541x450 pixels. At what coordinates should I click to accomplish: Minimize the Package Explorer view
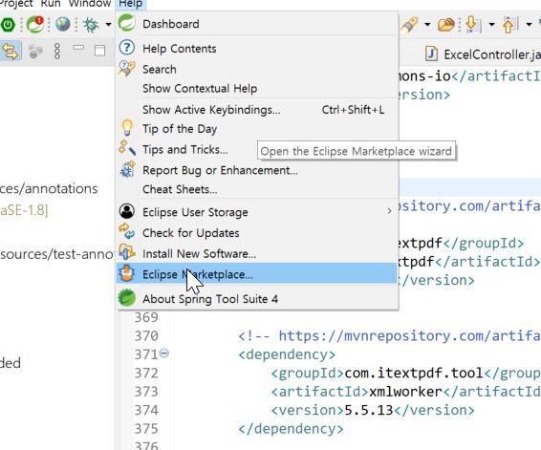pos(78,48)
